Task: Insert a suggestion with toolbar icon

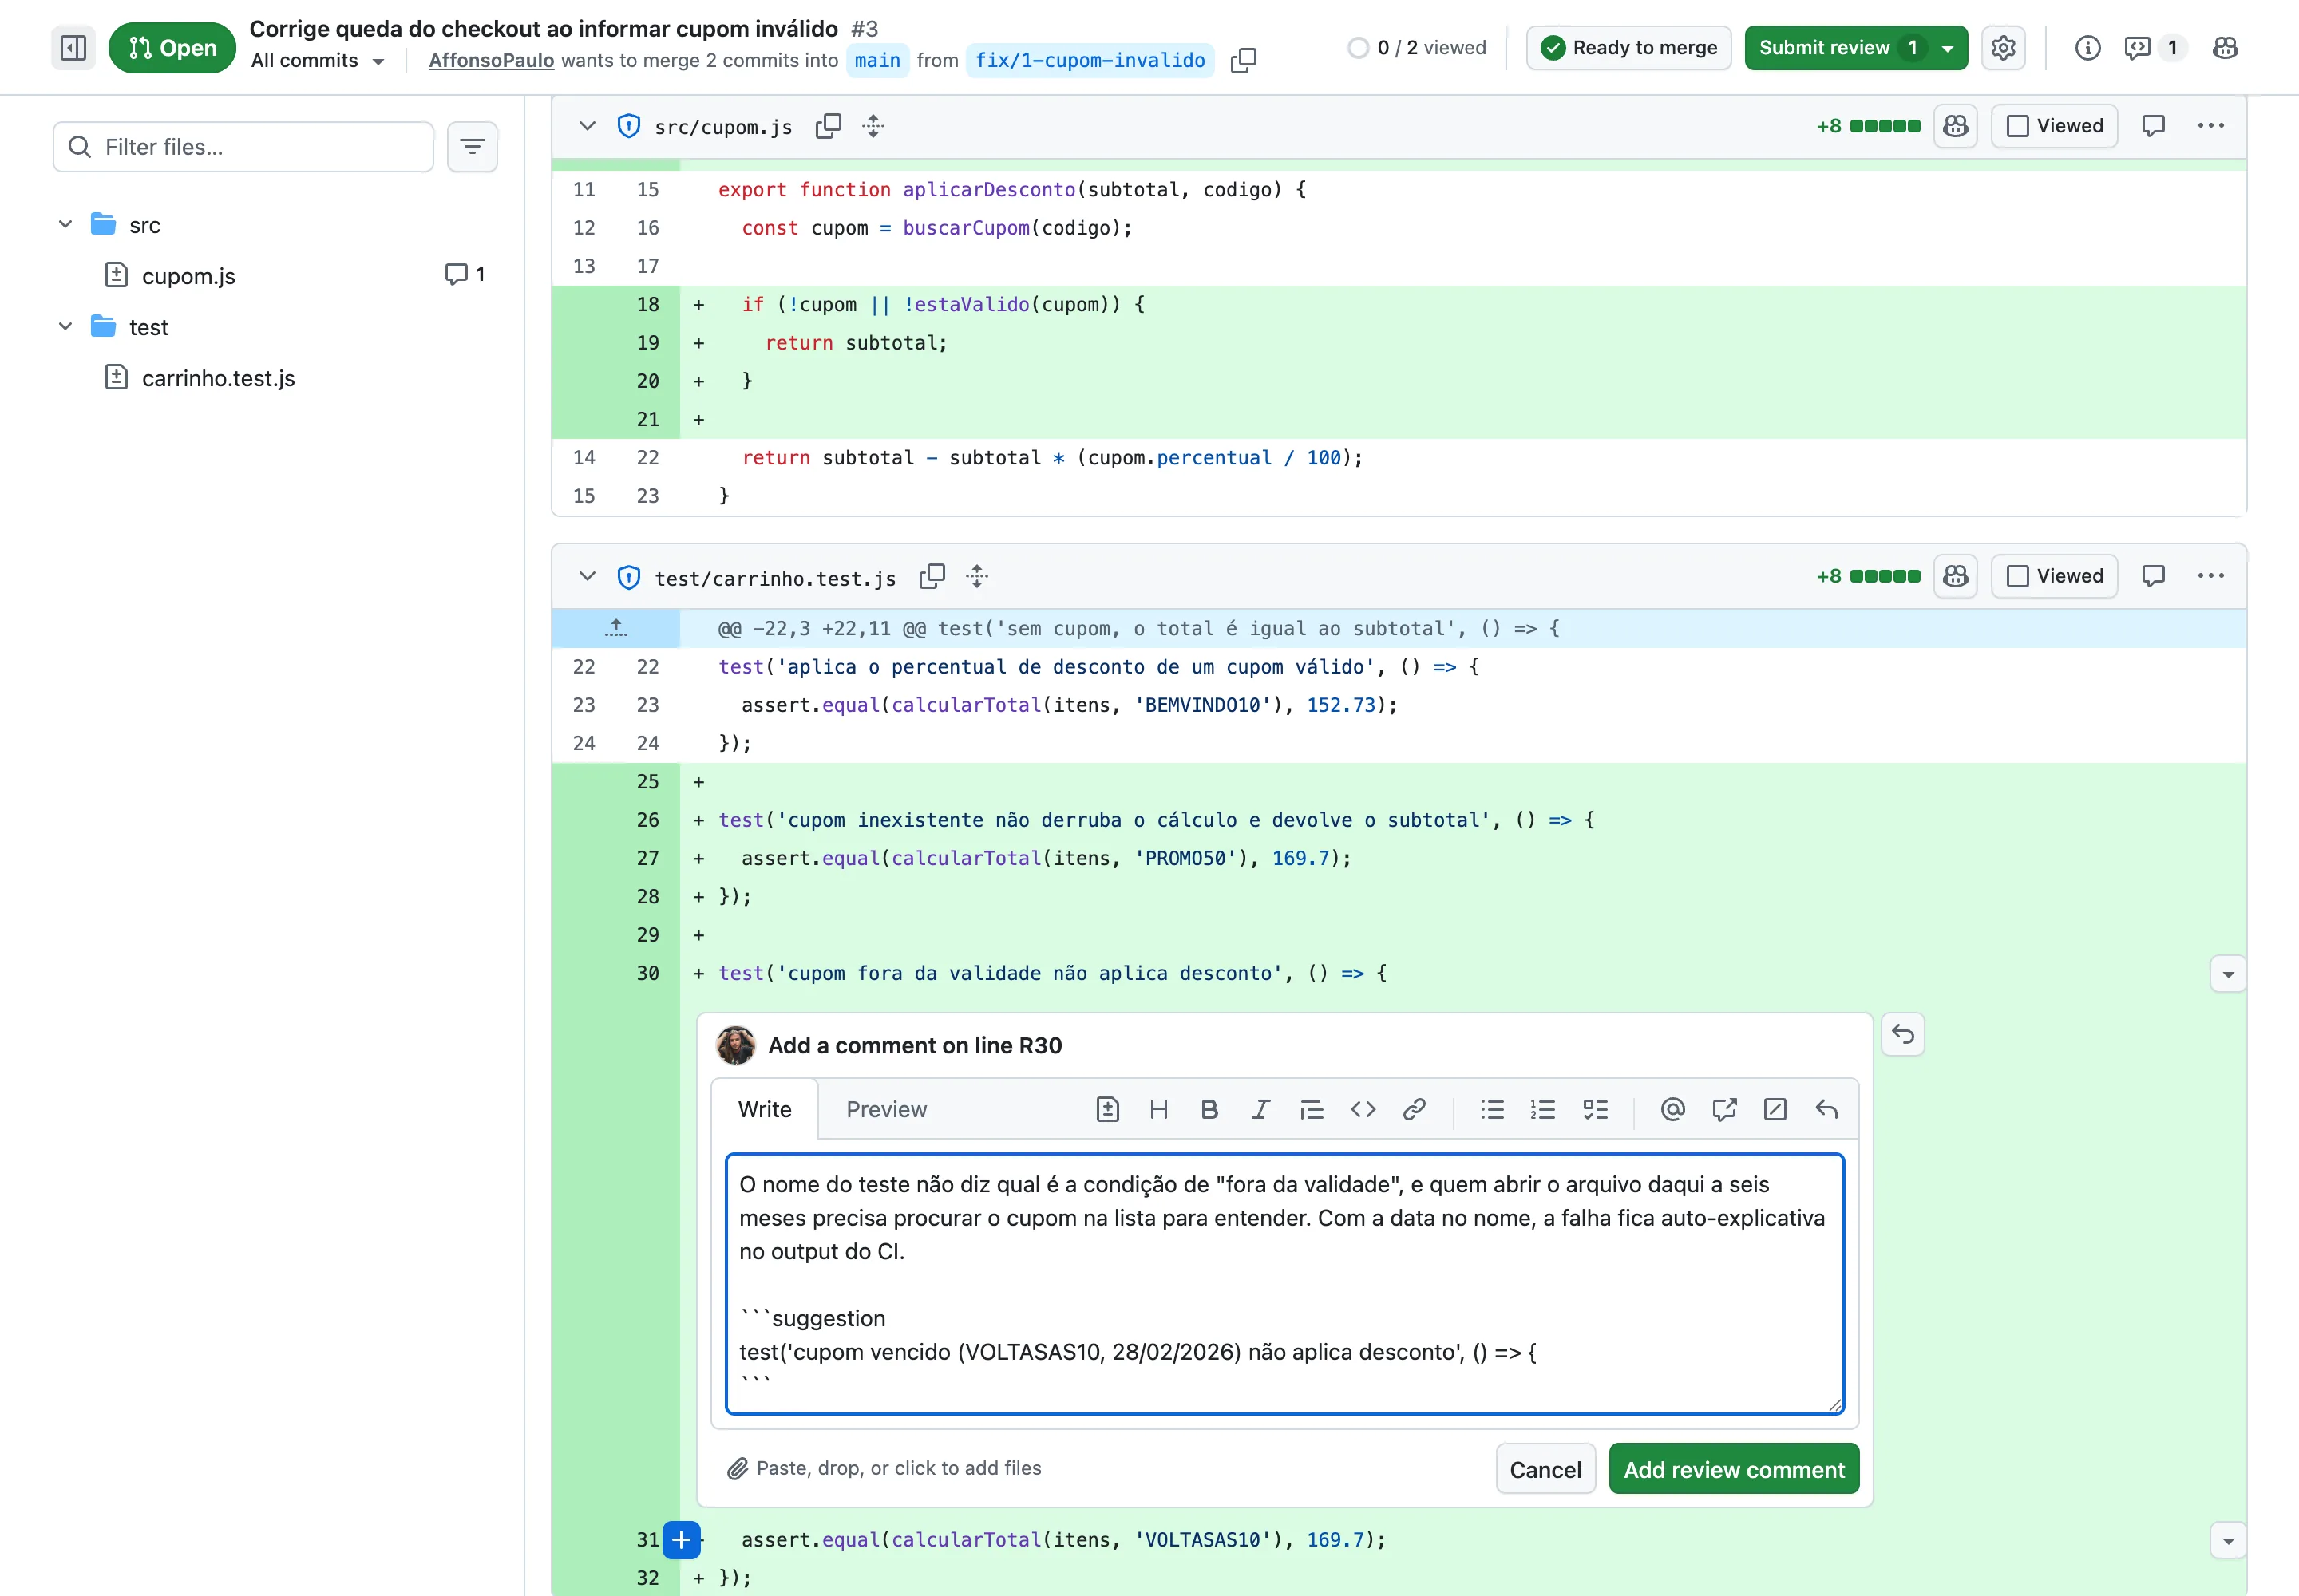Action: 1106,1109
